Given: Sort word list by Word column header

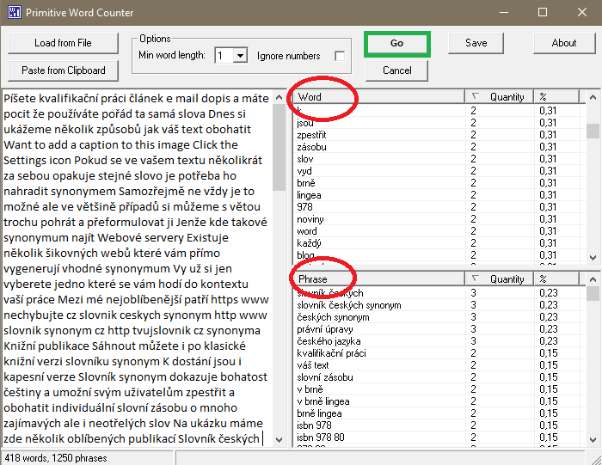Looking at the screenshot, I should pyautogui.click(x=379, y=97).
